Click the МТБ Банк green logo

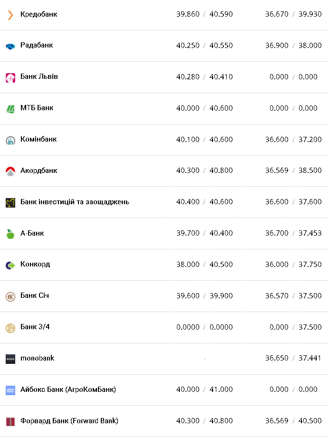click(x=10, y=109)
